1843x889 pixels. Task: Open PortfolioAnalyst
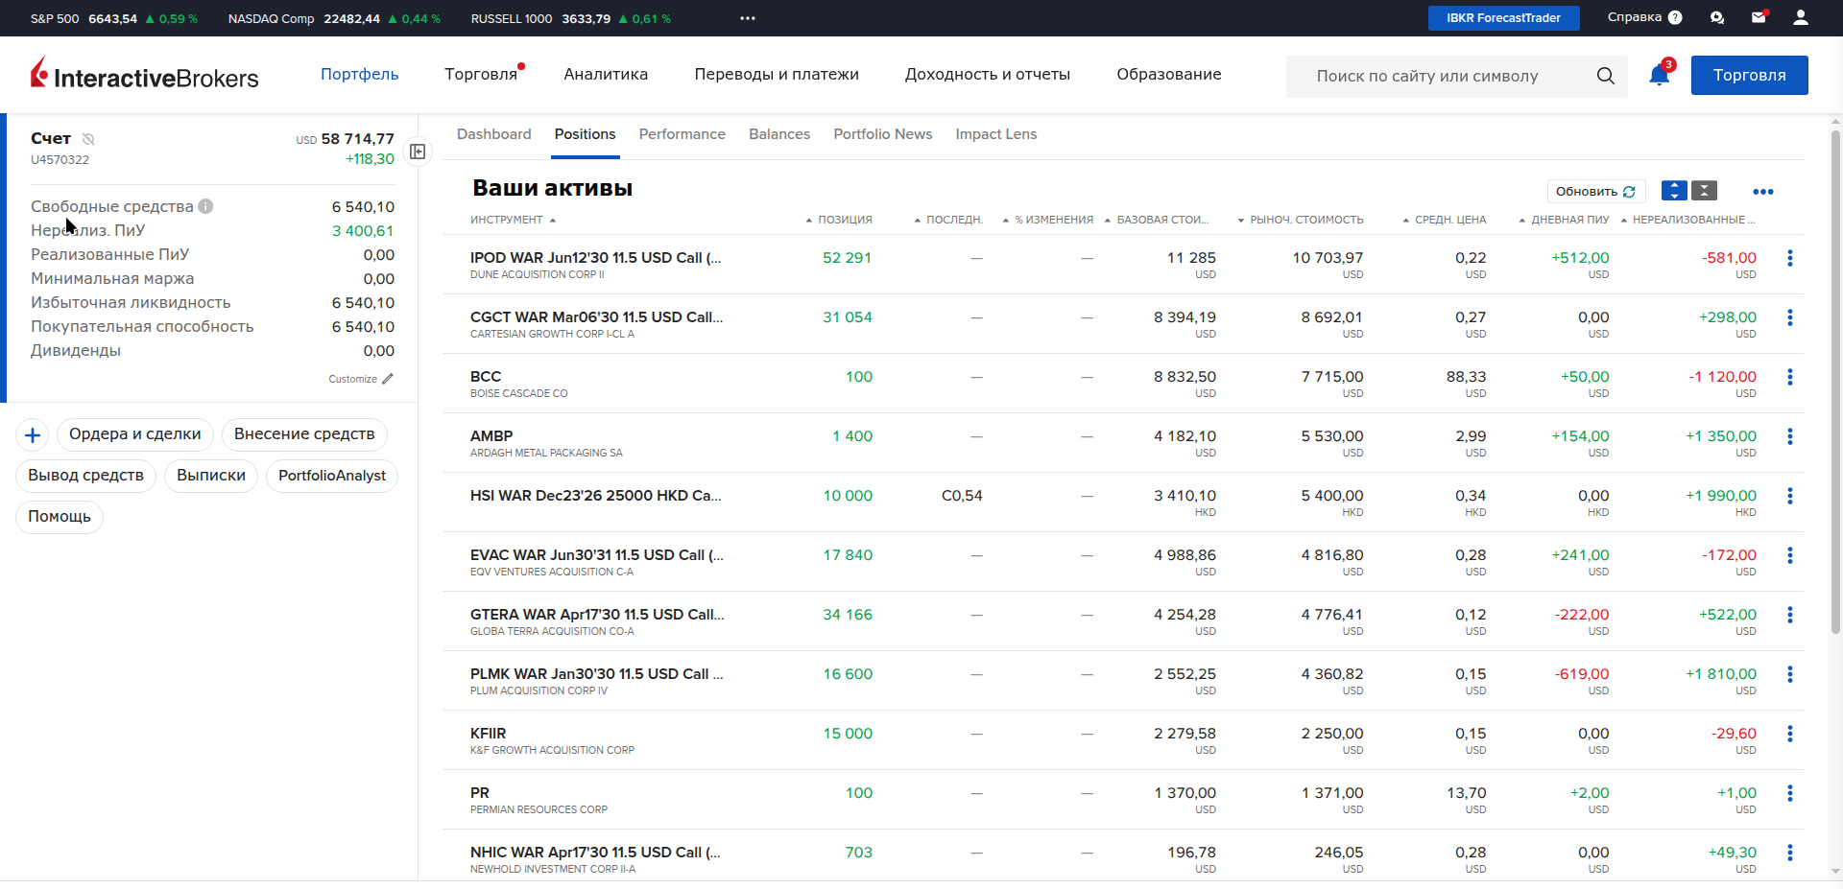332,476
